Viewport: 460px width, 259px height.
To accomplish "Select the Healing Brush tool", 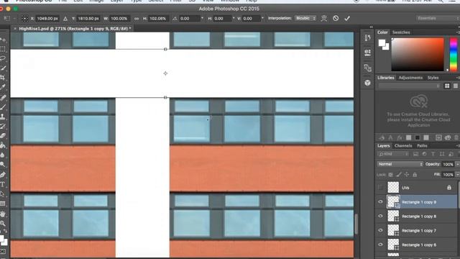I will pos(3,97).
